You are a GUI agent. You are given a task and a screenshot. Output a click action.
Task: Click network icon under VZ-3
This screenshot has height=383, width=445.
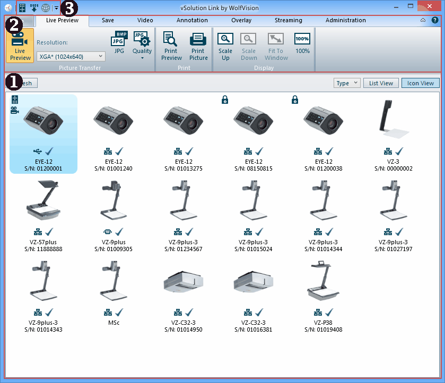388,152
